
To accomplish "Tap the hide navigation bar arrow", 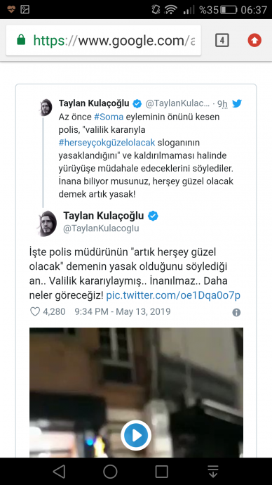I will click(x=213, y=472).
